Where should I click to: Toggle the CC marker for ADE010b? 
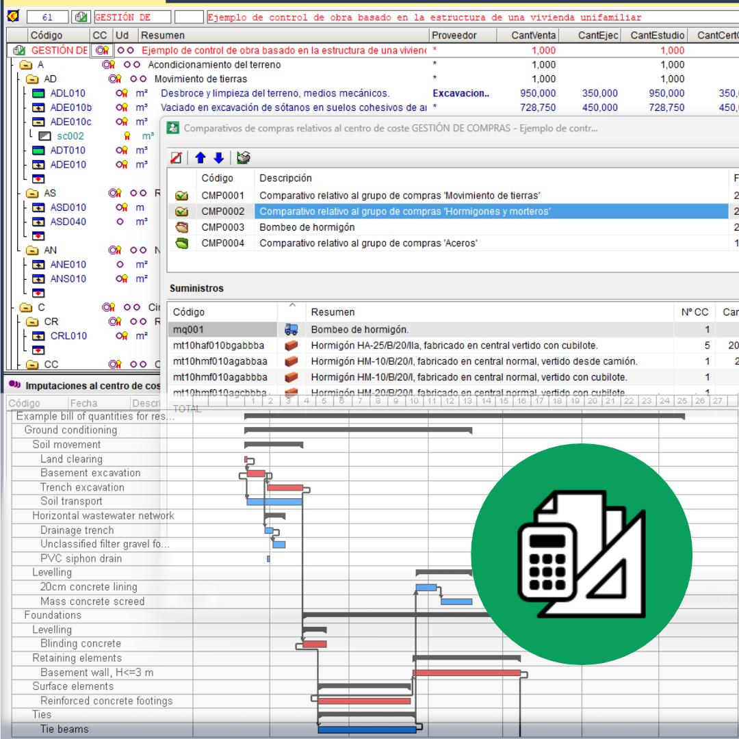point(122,107)
